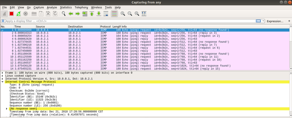The image size is (292, 118).
Task: Sort by Info column header
Action: (205, 26)
